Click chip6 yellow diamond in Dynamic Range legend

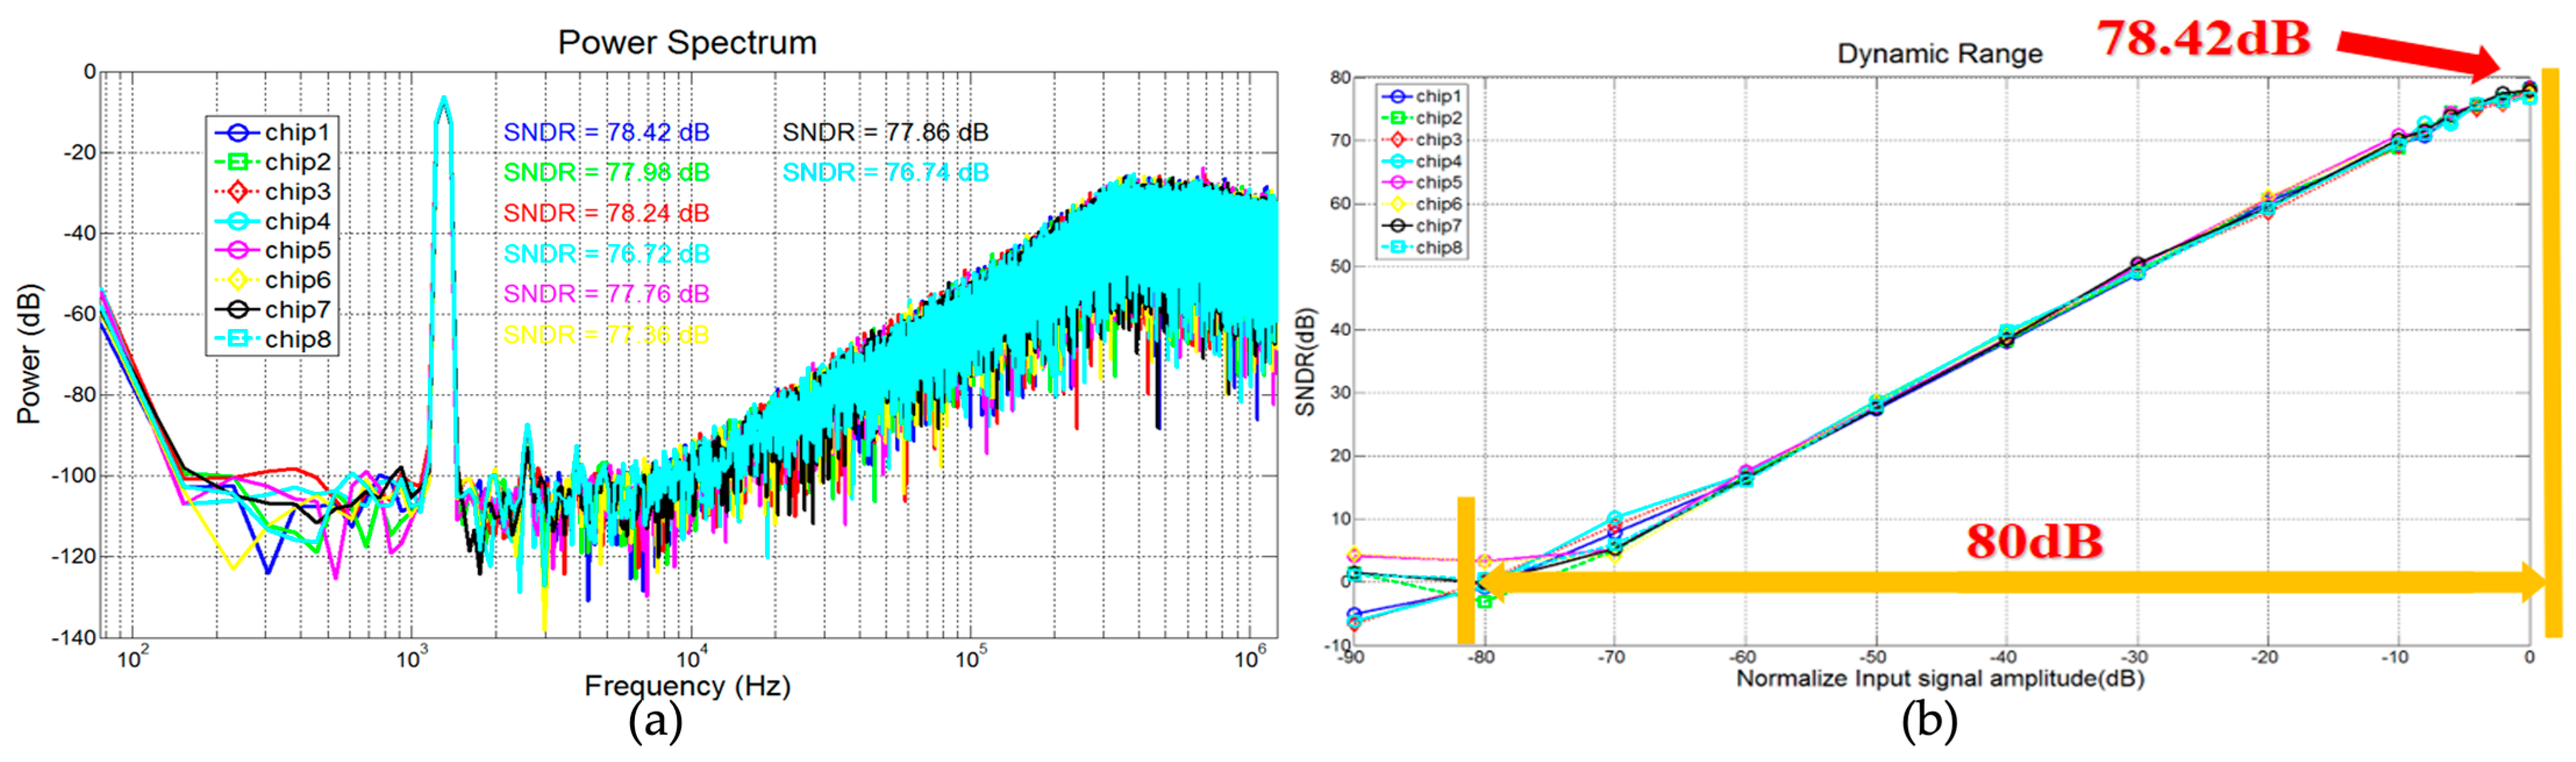click(1397, 204)
